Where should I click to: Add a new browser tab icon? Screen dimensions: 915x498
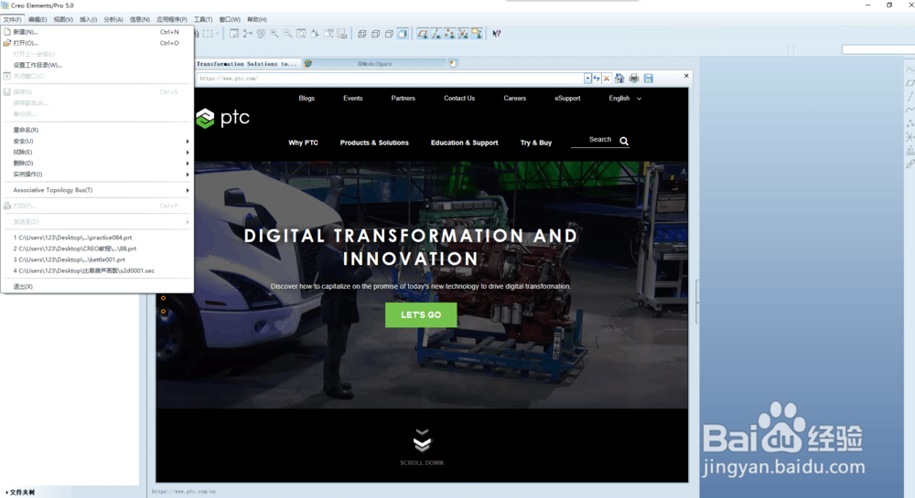click(453, 63)
